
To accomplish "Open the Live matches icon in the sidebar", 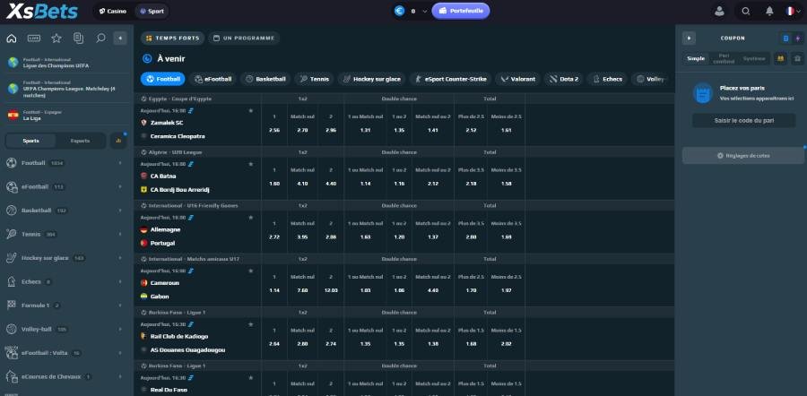I will [34, 38].
